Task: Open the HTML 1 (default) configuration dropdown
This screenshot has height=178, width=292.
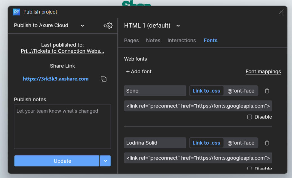Action: [178, 26]
